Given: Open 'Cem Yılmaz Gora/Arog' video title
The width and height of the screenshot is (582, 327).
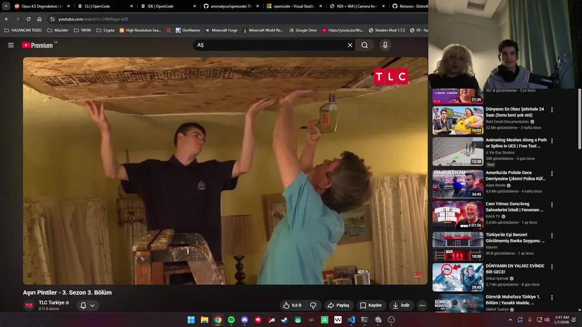Looking at the screenshot, I should 514,207.
